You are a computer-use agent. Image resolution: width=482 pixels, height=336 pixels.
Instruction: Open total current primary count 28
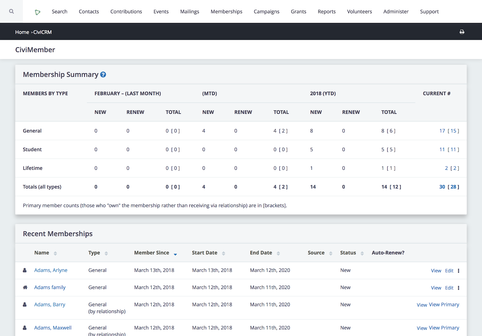454,187
